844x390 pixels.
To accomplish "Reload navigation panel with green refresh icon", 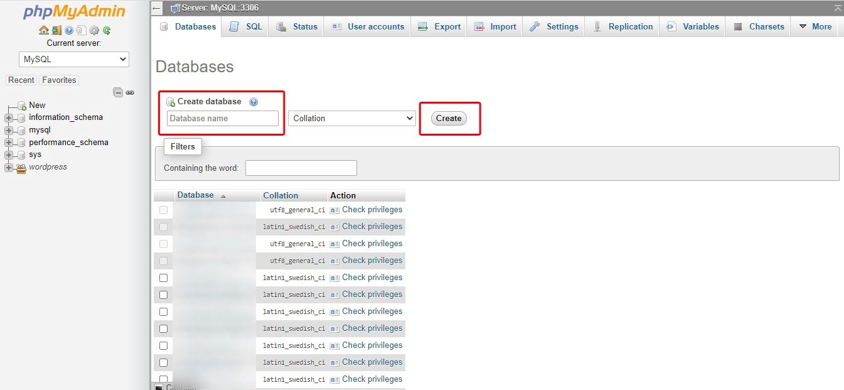I will coord(107,30).
